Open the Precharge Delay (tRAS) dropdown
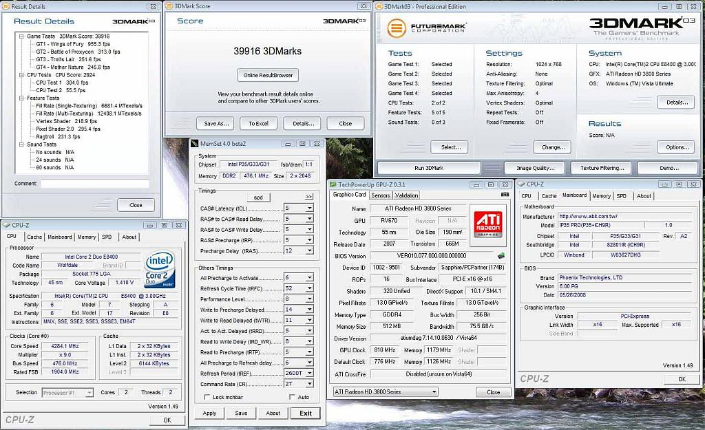705x430 pixels. (x=309, y=250)
